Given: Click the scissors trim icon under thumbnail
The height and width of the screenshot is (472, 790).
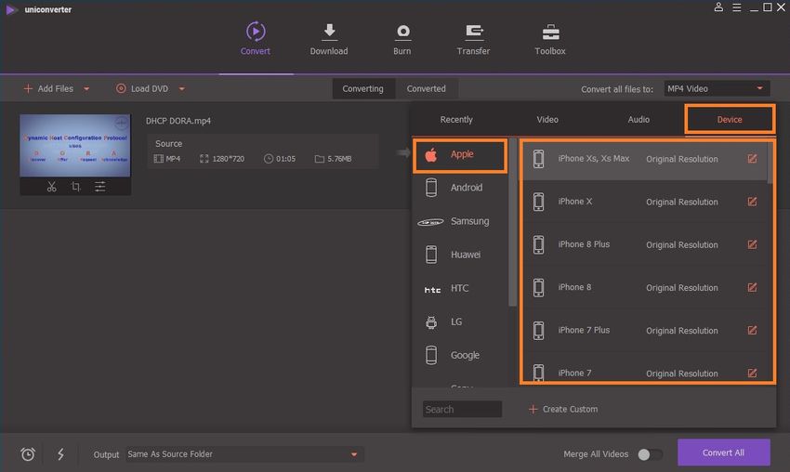Looking at the screenshot, I should (x=51, y=187).
